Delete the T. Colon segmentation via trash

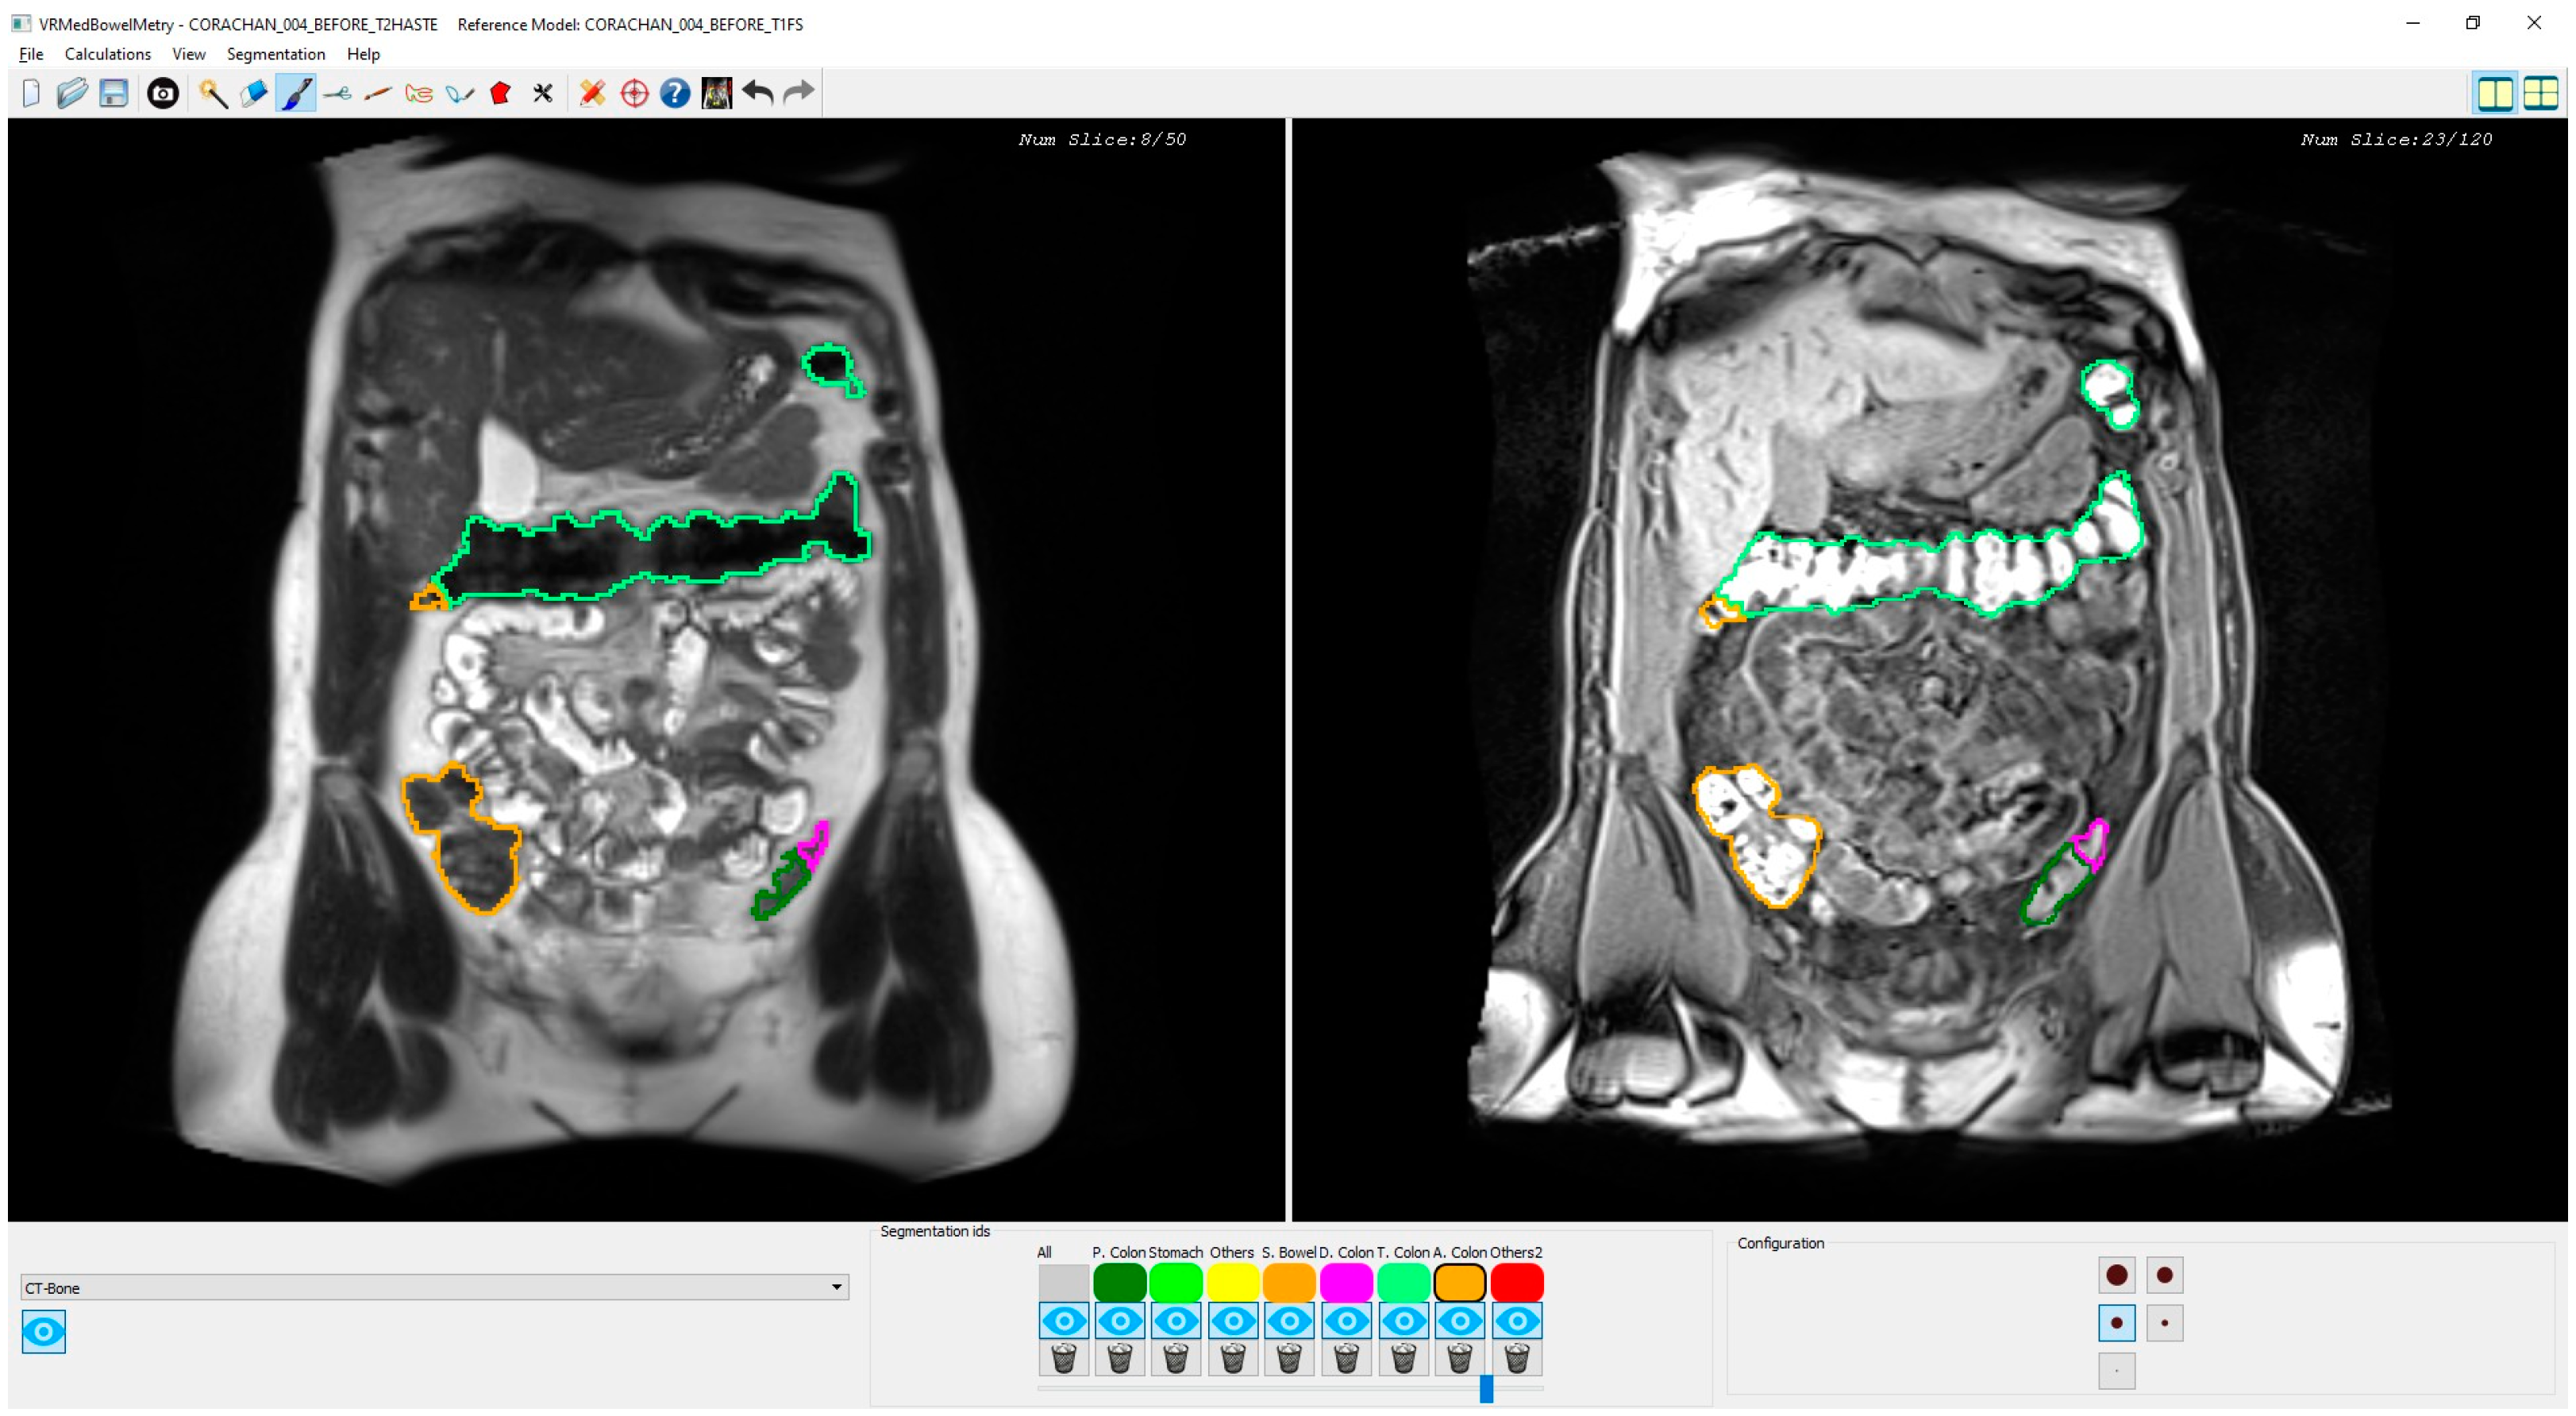[1403, 1358]
